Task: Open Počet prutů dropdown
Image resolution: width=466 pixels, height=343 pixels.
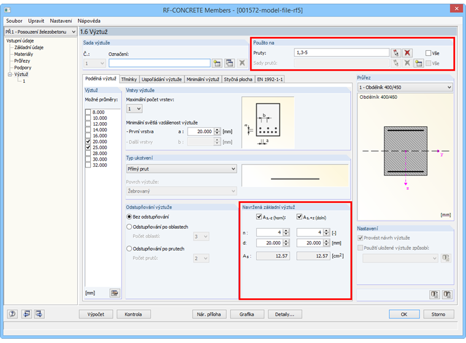Action: tap(201, 258)
